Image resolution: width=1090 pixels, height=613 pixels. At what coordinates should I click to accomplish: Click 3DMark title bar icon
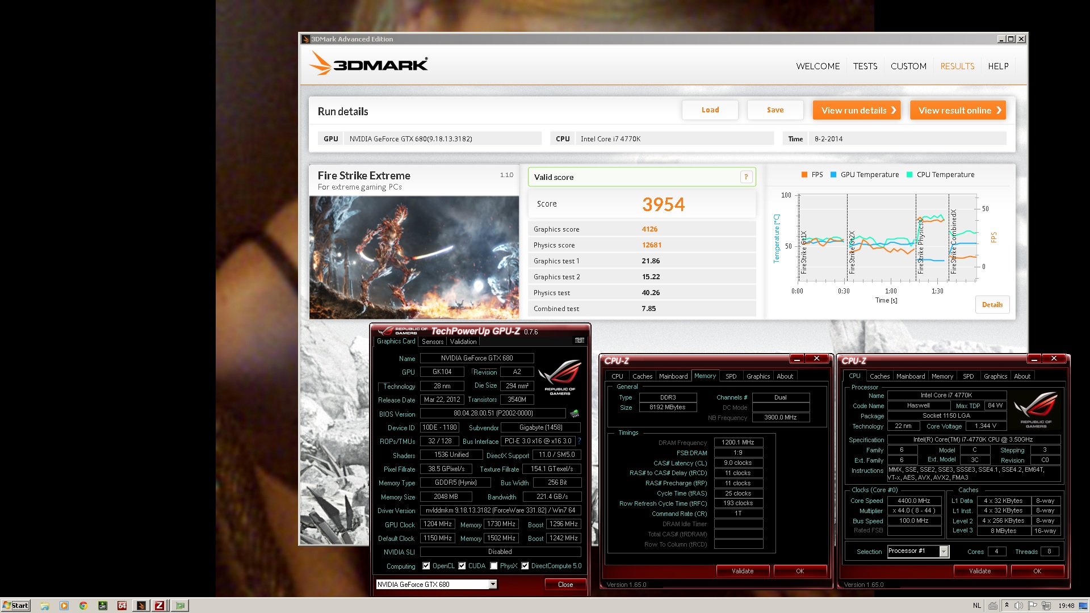point(305,39)
